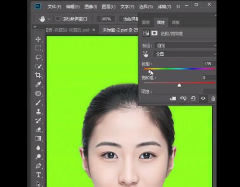The width and height of the screenshot is (240, 187).
Task: Minimize the Photoshop window
Action: 187,5
